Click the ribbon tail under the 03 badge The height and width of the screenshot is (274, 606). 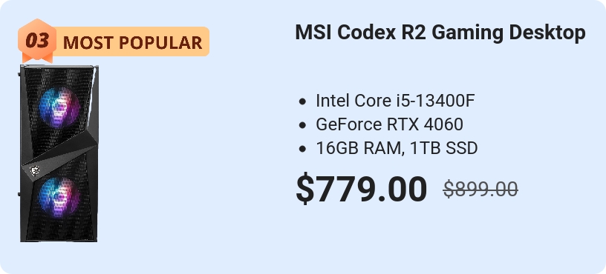37,59
